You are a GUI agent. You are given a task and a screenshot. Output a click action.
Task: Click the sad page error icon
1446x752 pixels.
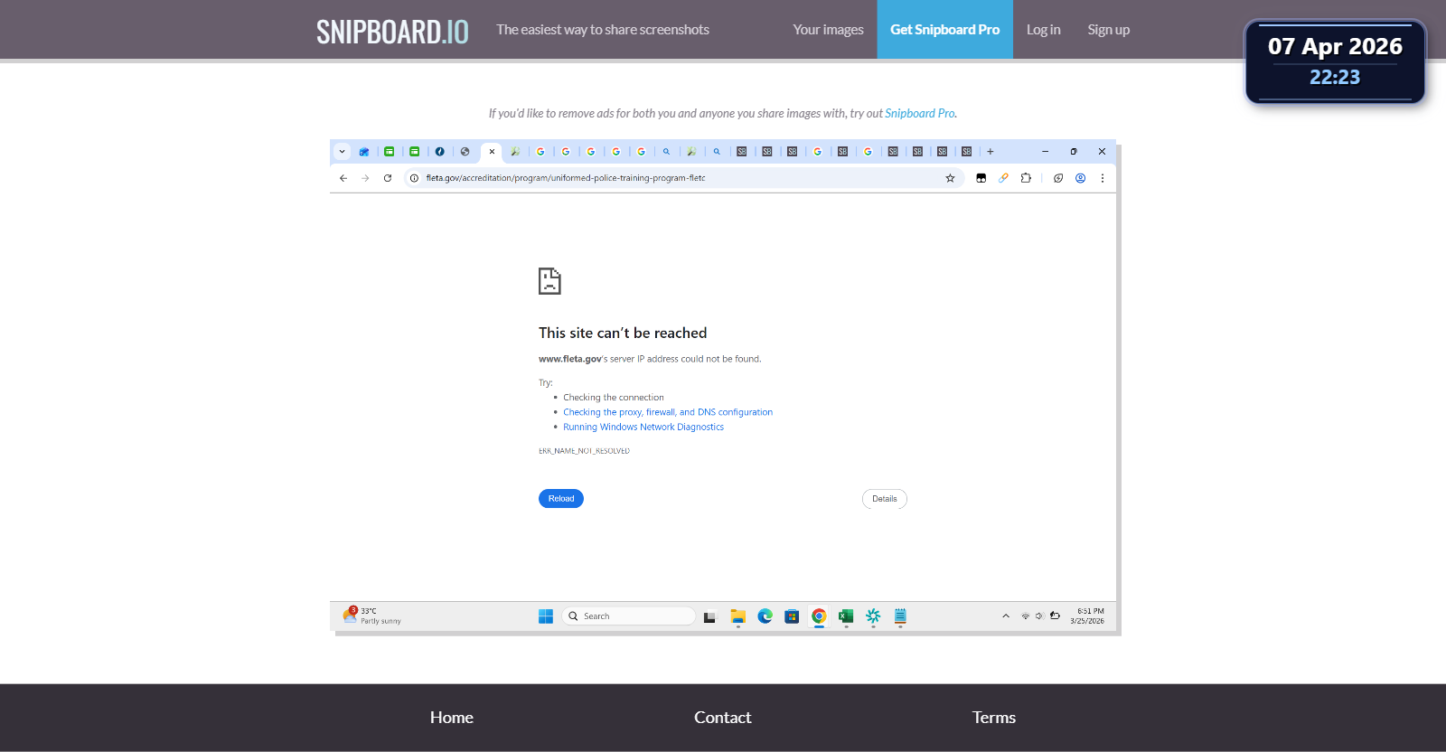tap(549, 281)
